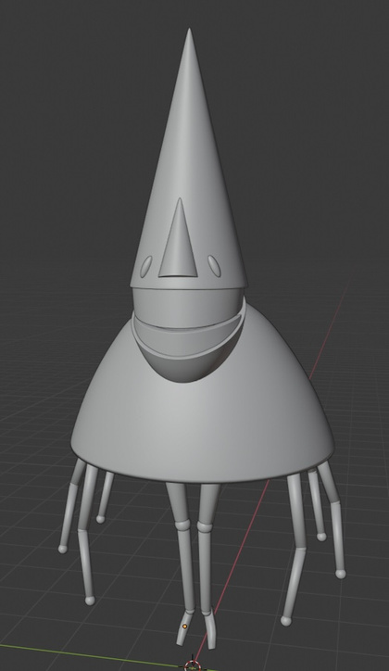Click the ball tip of lowest left leg

point(90,601)
